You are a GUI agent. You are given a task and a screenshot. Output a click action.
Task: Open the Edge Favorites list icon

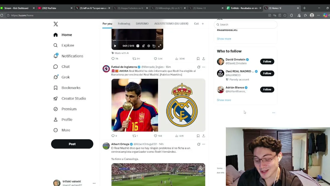pyautogui.click(x=306, y=15)
